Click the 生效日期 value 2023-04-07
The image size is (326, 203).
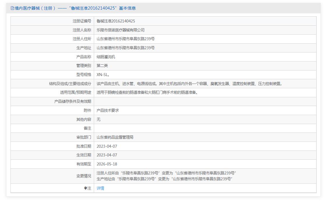tap(107, 155)
